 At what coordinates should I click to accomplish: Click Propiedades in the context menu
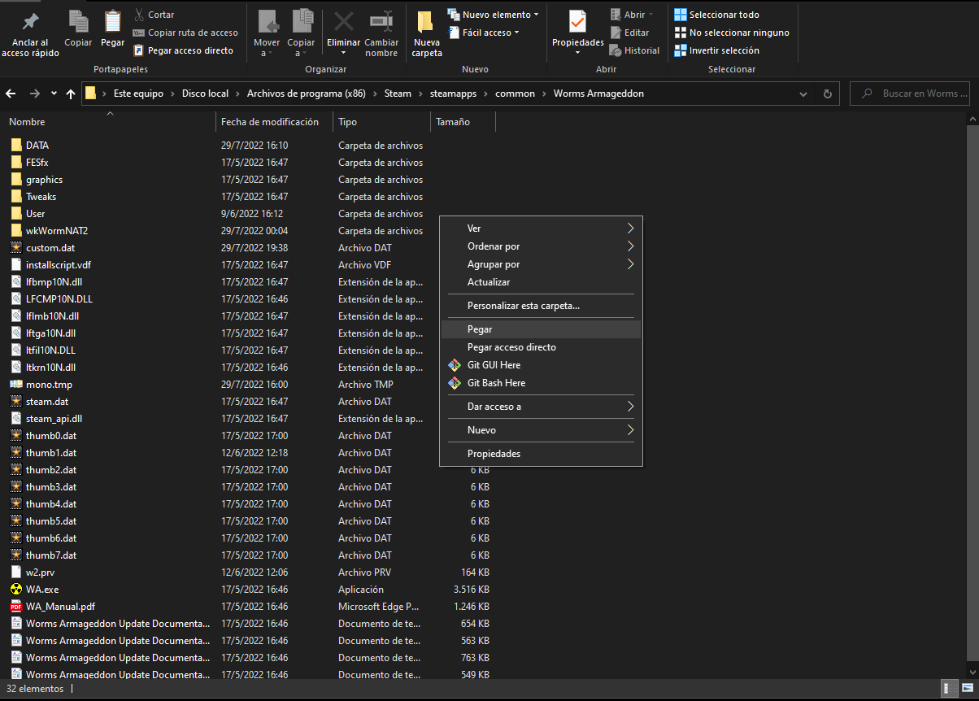541,454
